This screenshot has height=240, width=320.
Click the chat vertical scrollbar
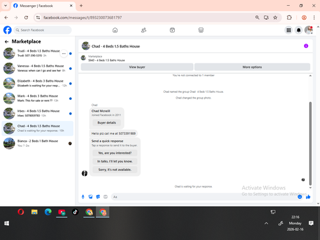(310, 143)
